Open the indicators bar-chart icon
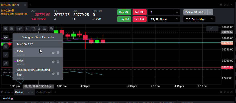The height and width of the screenshot is (103, 236). click(x=45, y=29)
